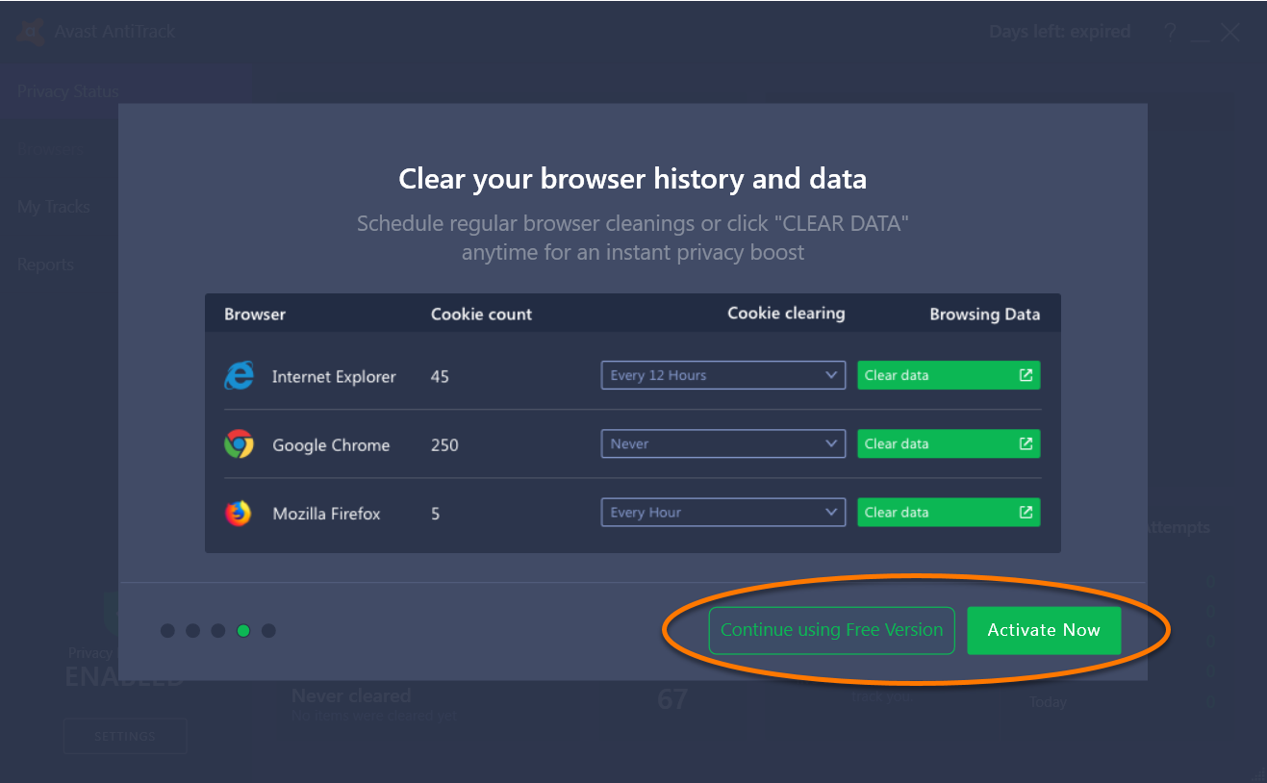Click the Internet Explorer browser icon
Screen dimensions: 1267x783
click(x=239, y=376)
